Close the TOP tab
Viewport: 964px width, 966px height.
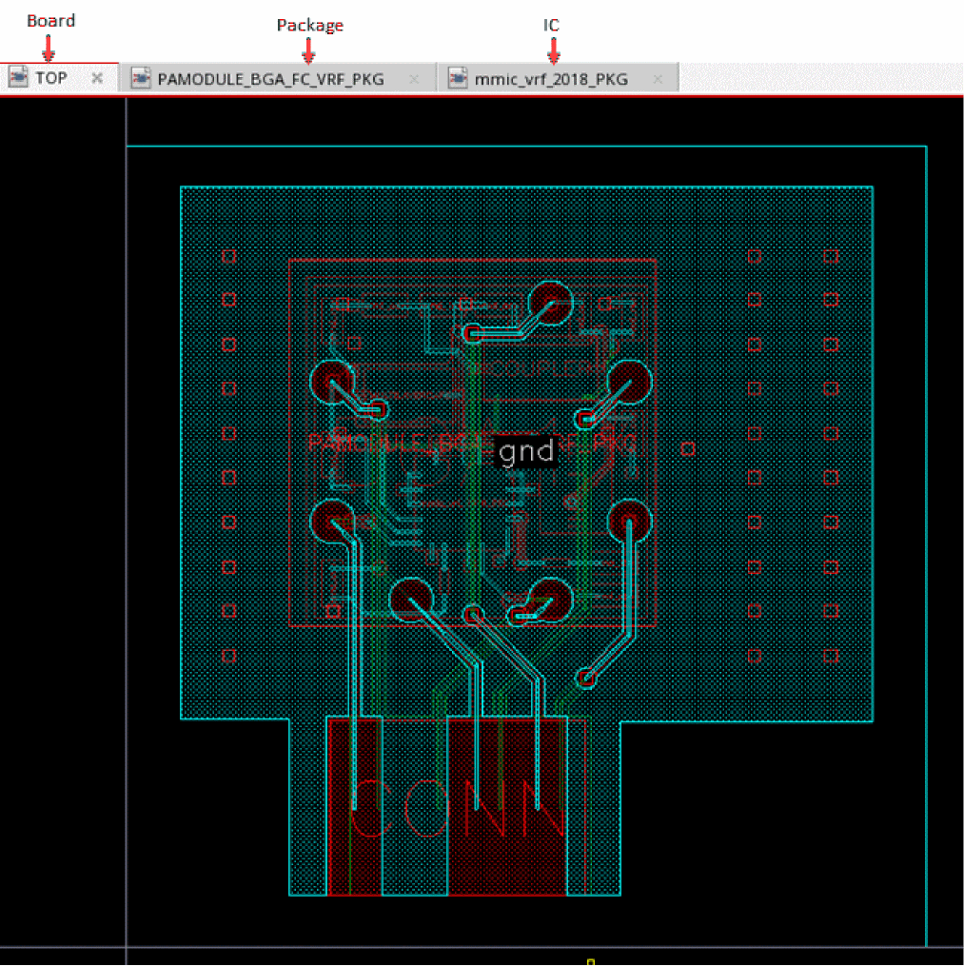[x=97, y=78]
